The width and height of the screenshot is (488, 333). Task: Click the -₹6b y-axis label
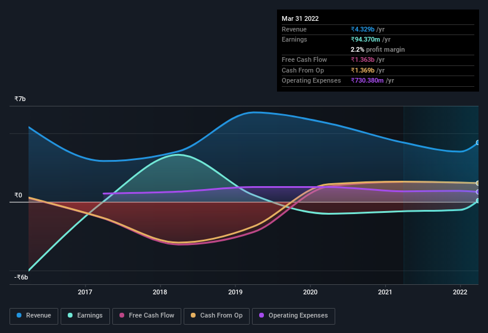pyautogui.click(x=21, y=277)
